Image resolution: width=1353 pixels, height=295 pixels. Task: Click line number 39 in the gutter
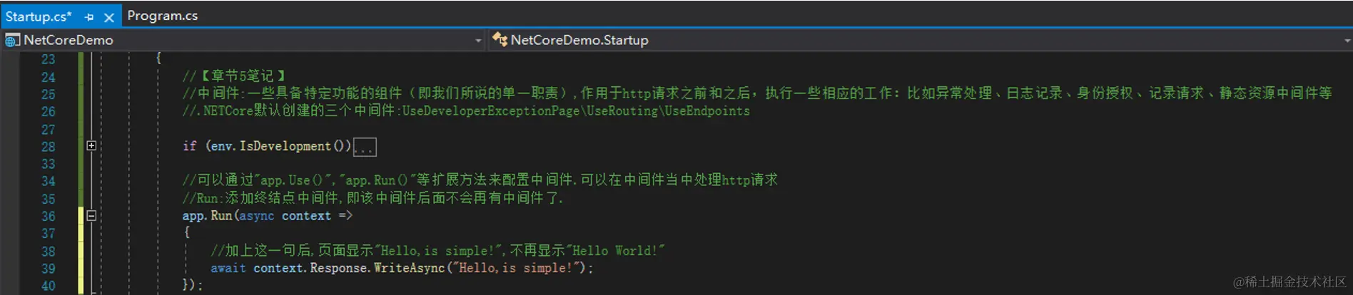(x=48, y=269)
